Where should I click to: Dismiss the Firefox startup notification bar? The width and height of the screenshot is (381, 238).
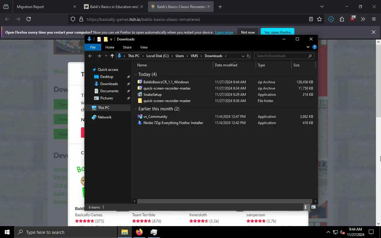374,32
